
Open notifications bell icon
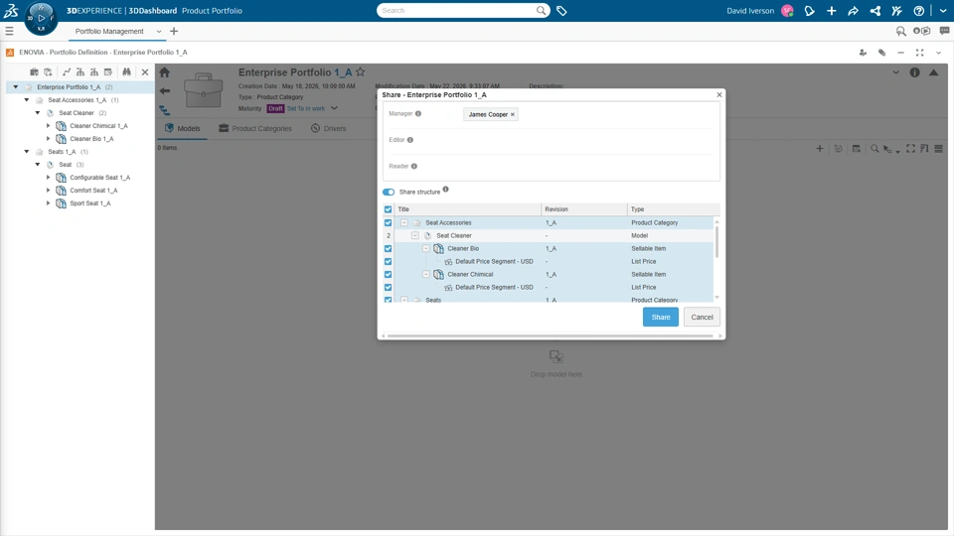click(x=809, y=10)
